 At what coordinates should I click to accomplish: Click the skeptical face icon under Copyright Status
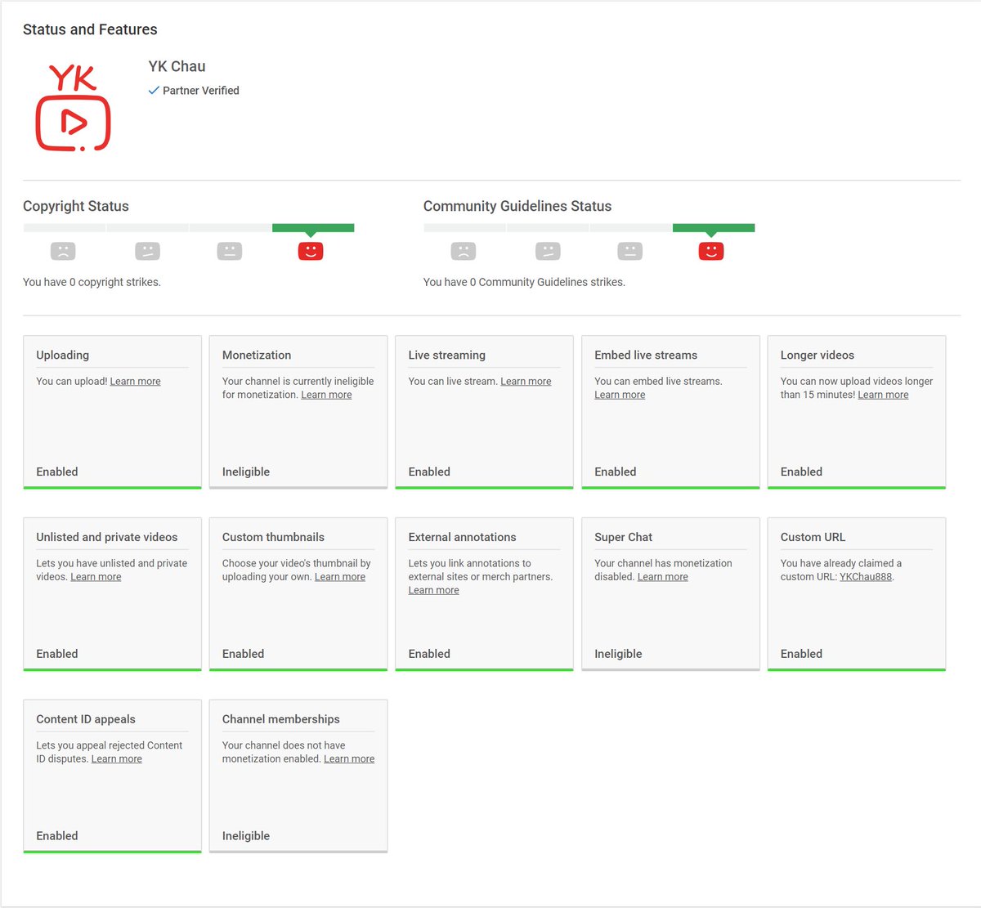147,251
